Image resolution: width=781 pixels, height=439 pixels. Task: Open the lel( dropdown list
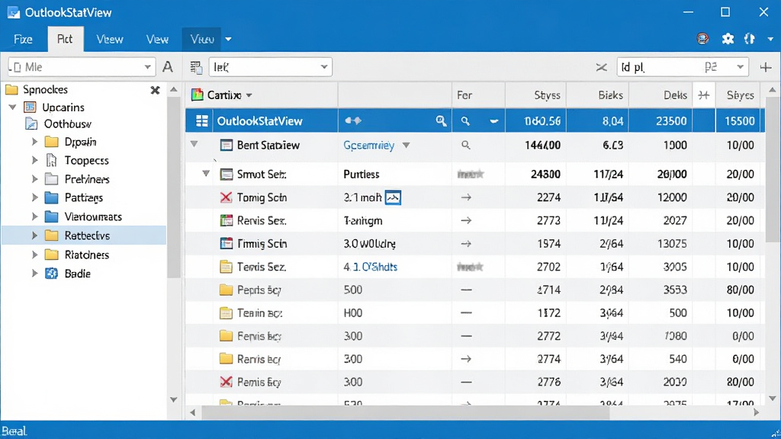pos(324,67)
